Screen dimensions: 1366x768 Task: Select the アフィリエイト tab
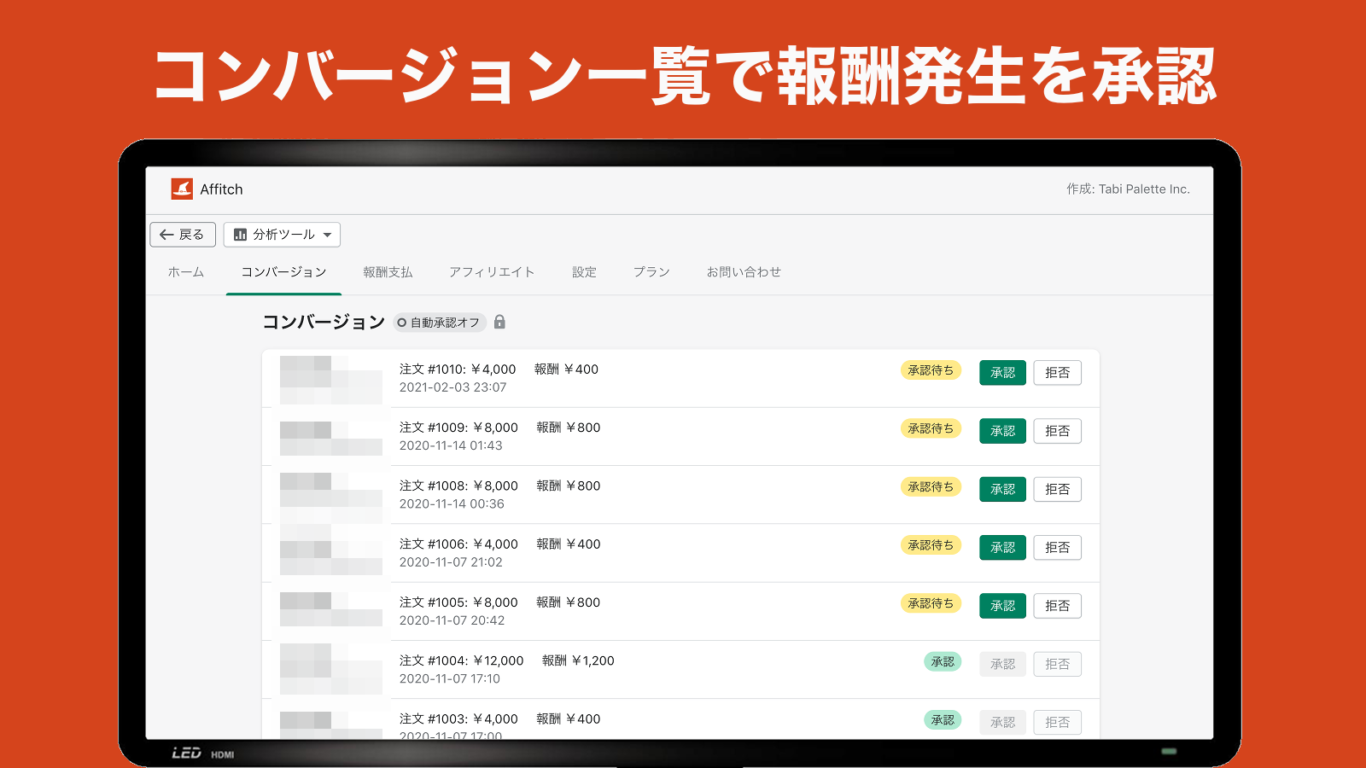(x=492, y=271)
